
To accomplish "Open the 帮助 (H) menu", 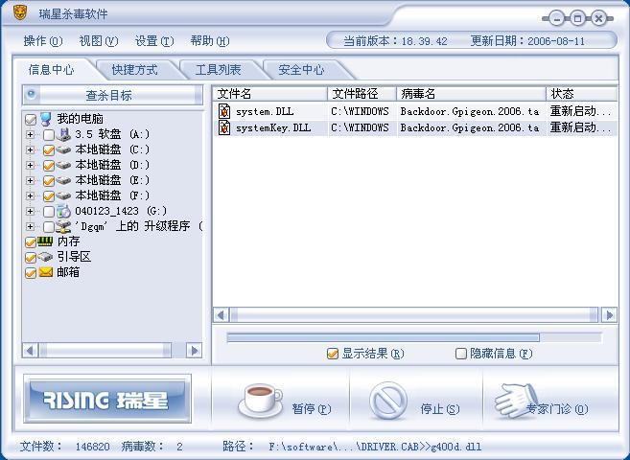I will click(210, 41).
